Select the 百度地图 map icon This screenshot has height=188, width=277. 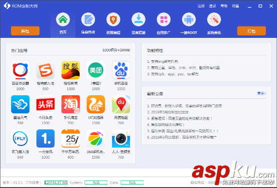[121, 104]
